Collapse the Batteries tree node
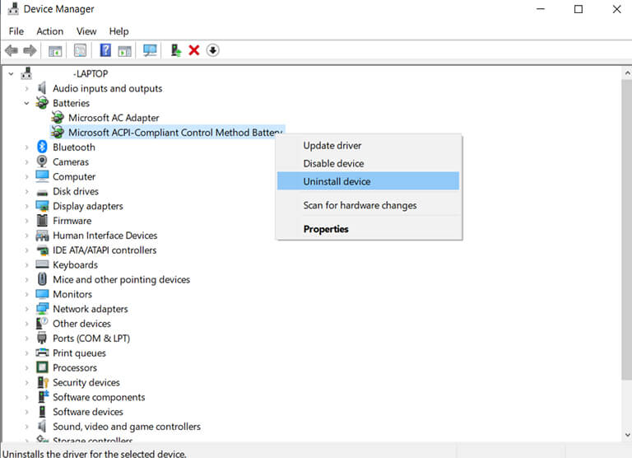 pyautogui.click(x=26, y=103)
